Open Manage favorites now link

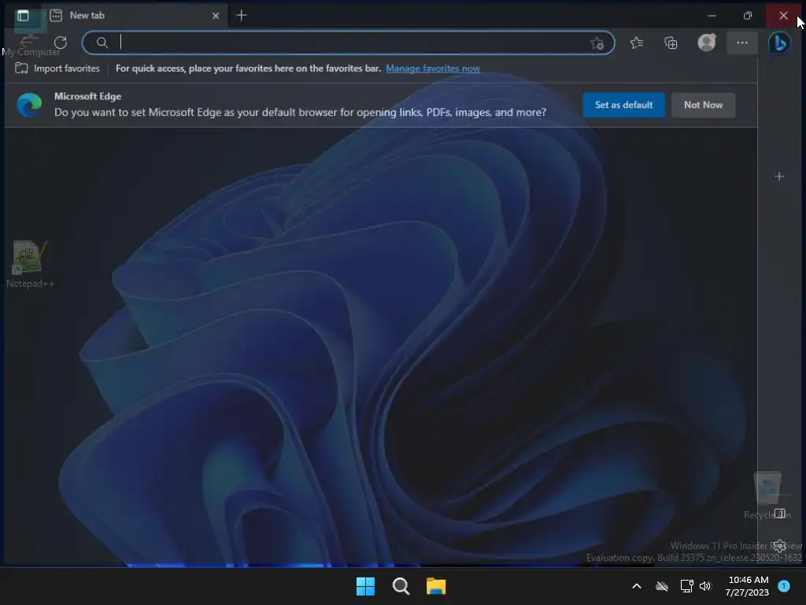(433, 69)
